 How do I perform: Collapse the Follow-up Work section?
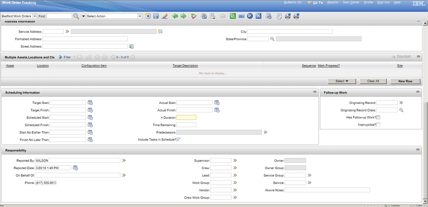coord(418,92)
